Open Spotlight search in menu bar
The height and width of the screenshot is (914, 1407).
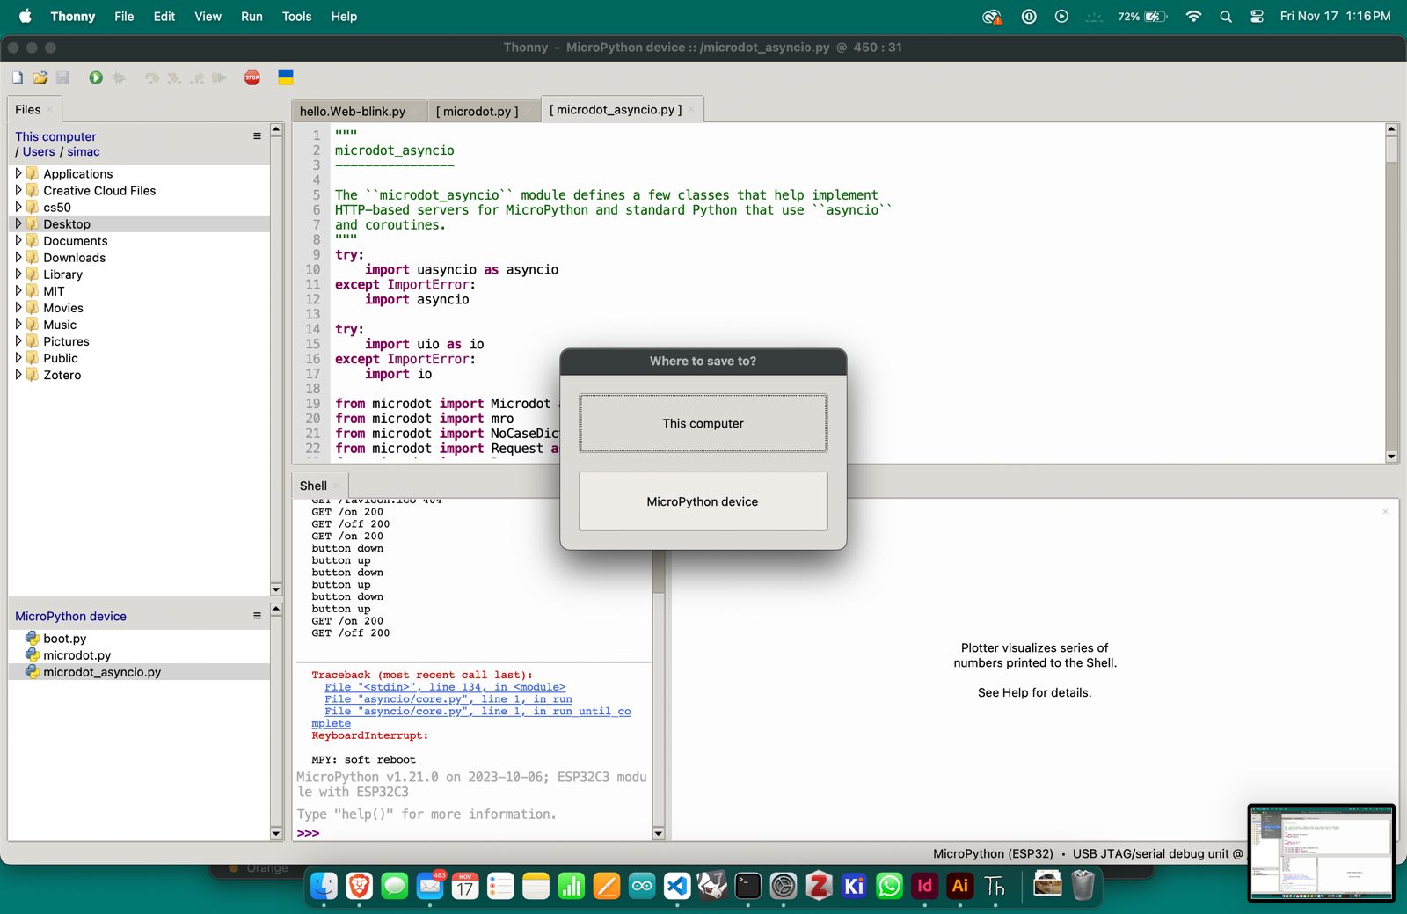[1226, 17]
